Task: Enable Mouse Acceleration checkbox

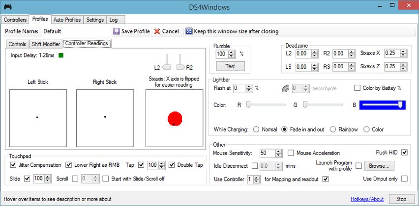Action: [x=291, y=153]
